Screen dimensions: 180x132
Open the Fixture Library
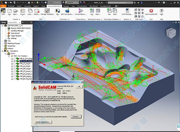tap(81, 12)
